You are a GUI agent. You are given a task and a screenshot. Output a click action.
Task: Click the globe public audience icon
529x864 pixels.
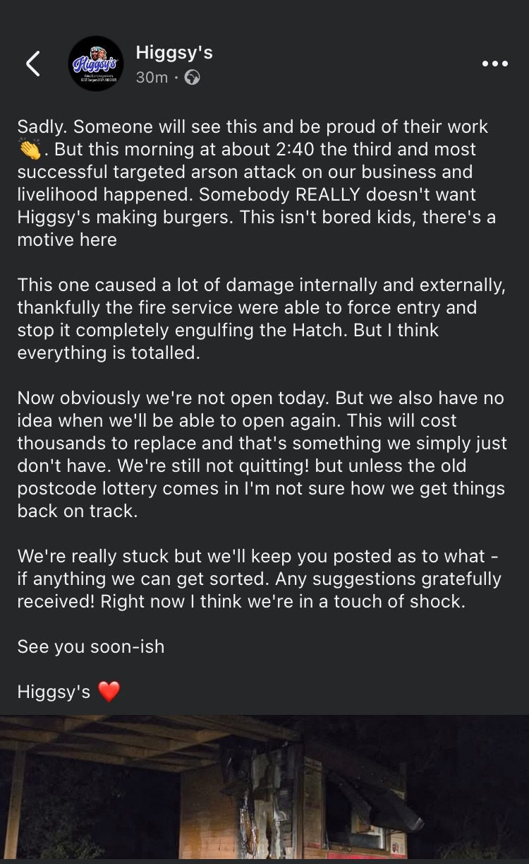191,78
